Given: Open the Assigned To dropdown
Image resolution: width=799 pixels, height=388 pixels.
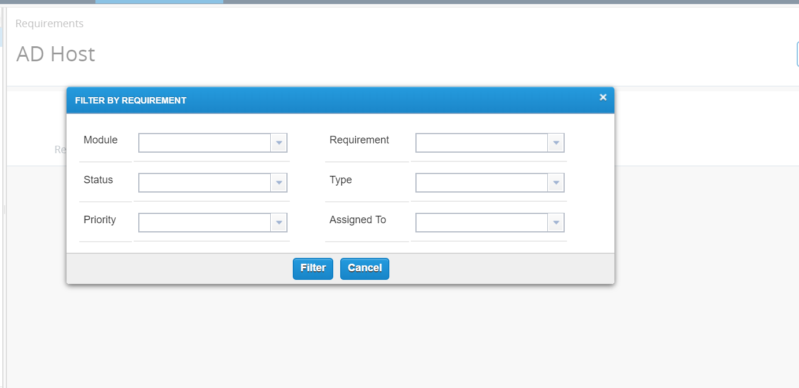Looking at the screenshot, I should pyautogui.click(x=556, y=223).
